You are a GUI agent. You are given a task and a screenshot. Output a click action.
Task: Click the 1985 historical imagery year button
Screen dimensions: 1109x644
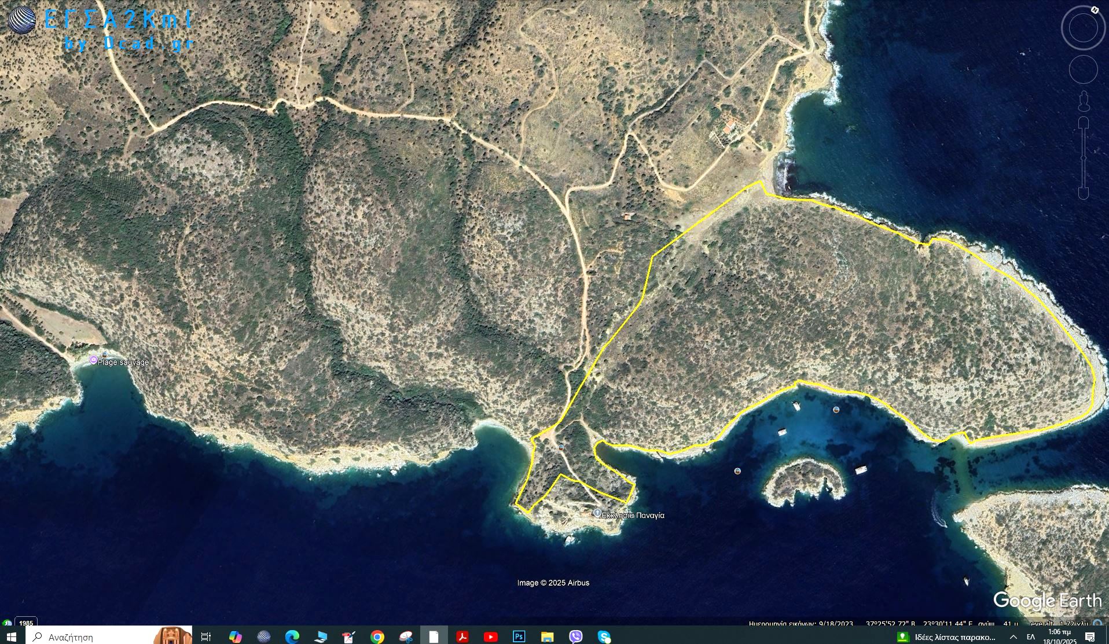tap(26, 623)
